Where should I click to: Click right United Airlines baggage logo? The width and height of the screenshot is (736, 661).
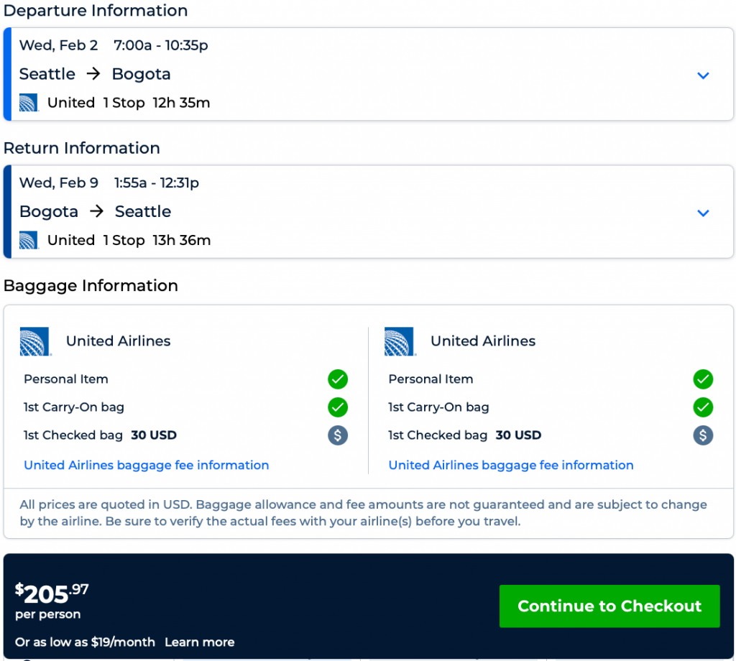400,341
